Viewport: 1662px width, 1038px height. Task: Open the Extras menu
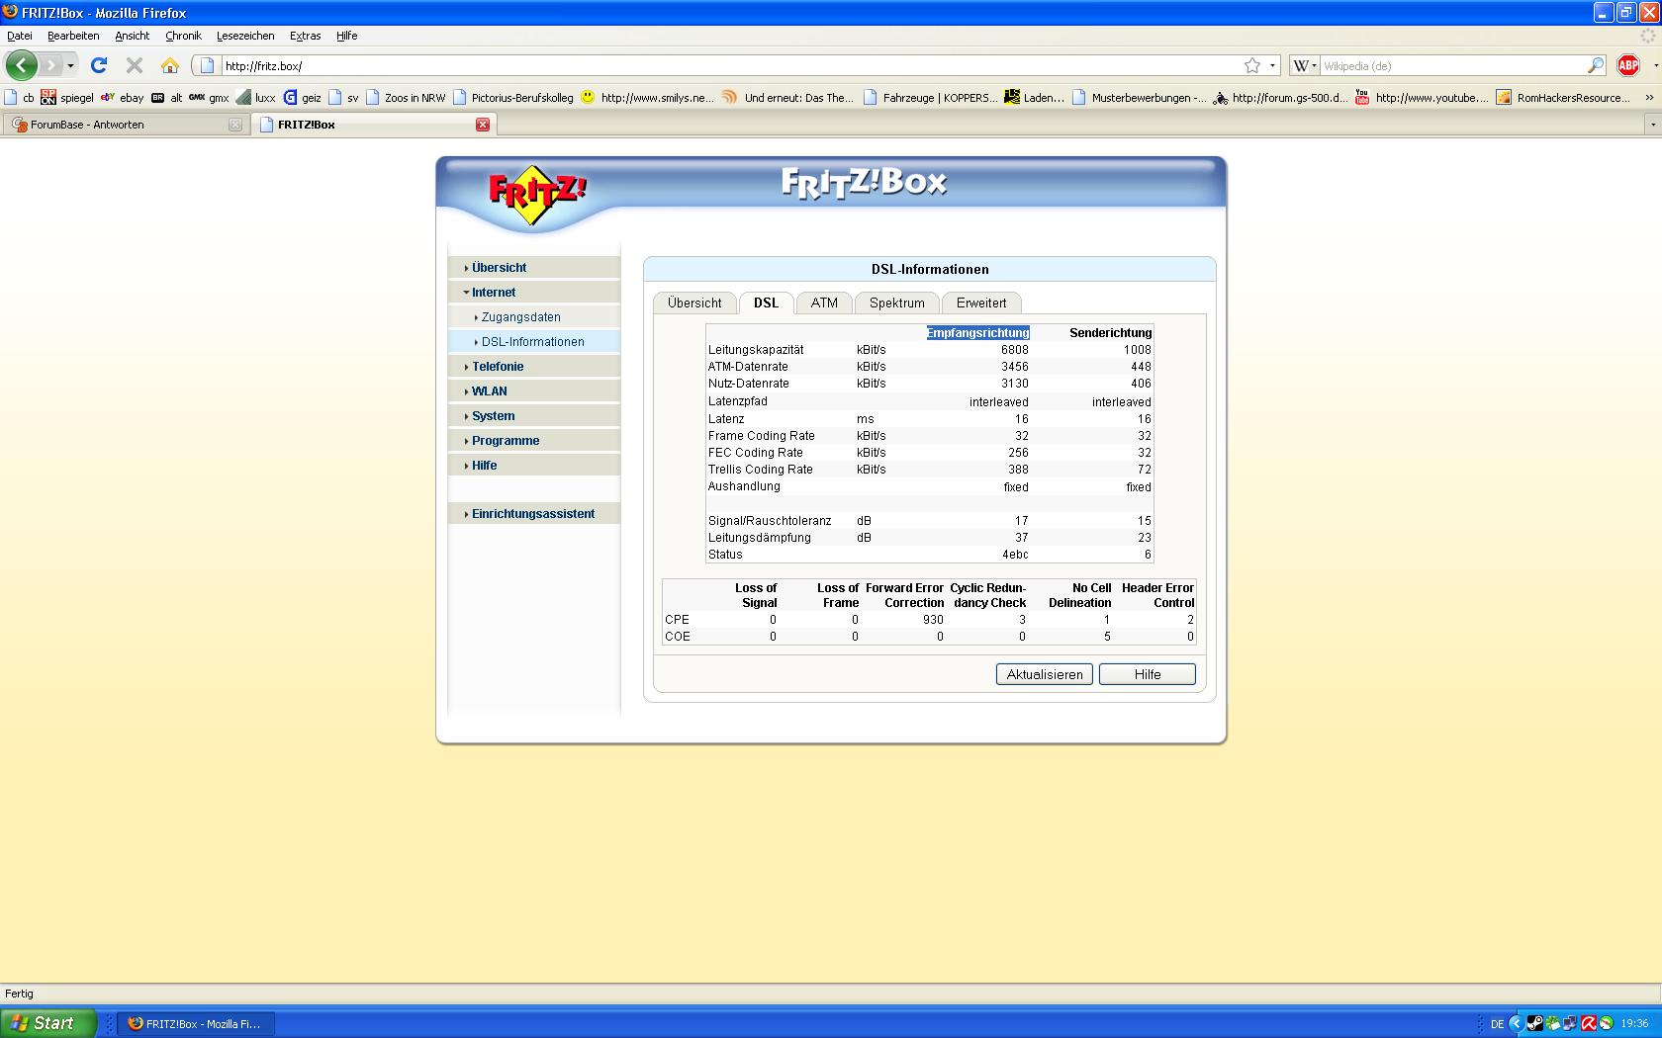tap(305, 36)
